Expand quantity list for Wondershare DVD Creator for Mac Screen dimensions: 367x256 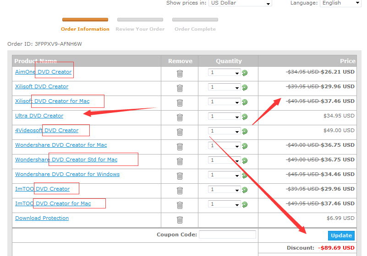click(x=224, y=145)
